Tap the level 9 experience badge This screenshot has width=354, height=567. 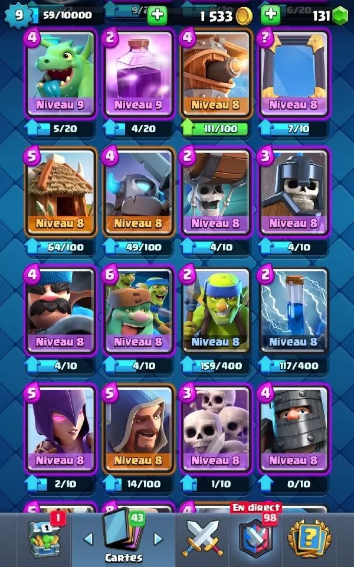[x=17, y=15]
